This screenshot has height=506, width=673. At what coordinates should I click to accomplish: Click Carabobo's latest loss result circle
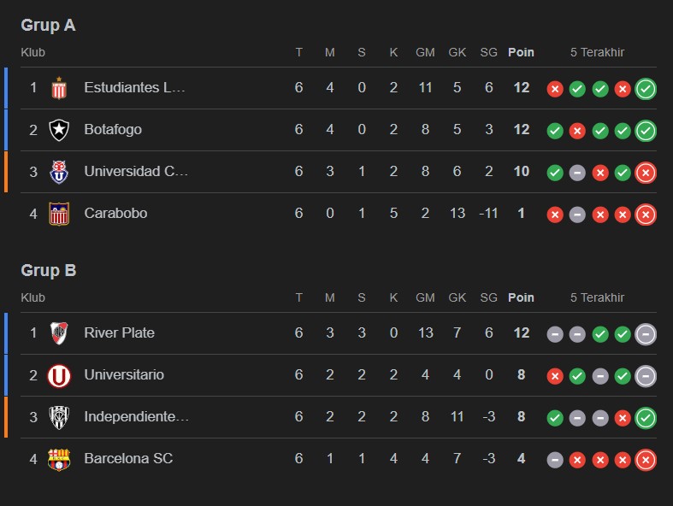click(x=646, y=214)
